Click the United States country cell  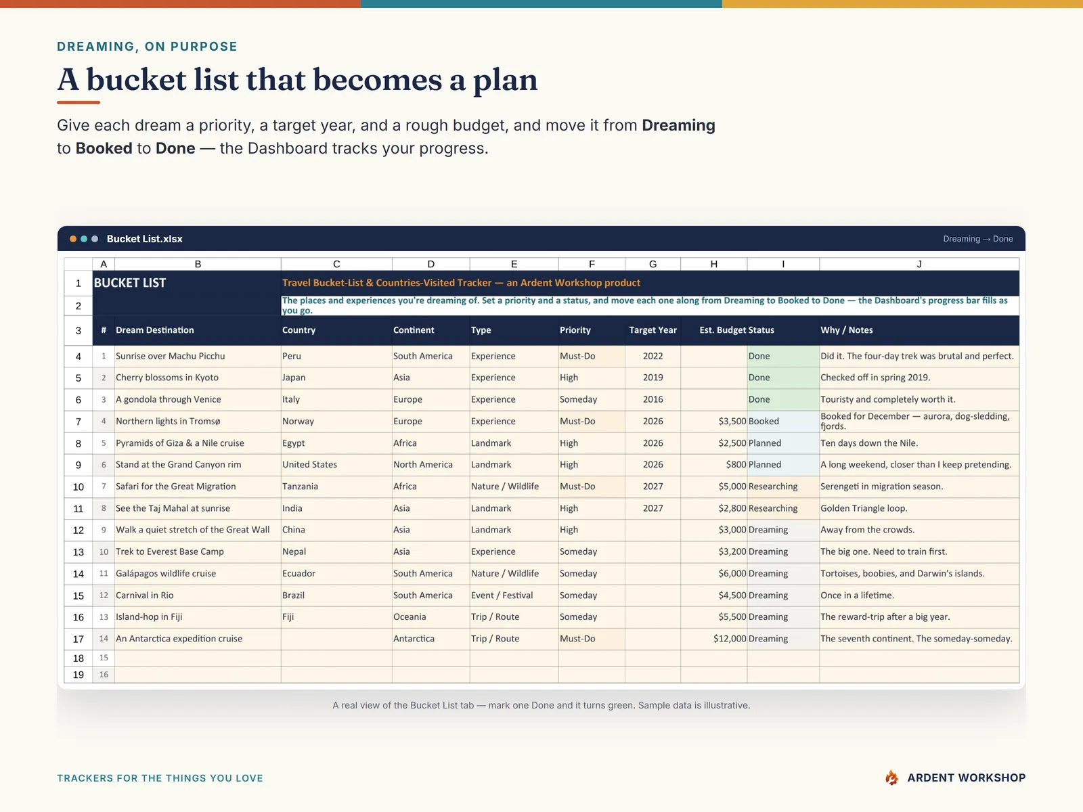336,465
